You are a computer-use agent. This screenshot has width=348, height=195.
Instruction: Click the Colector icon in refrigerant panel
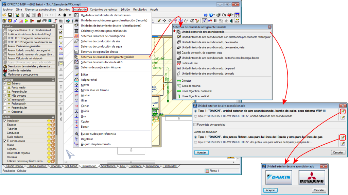point(179,81)
